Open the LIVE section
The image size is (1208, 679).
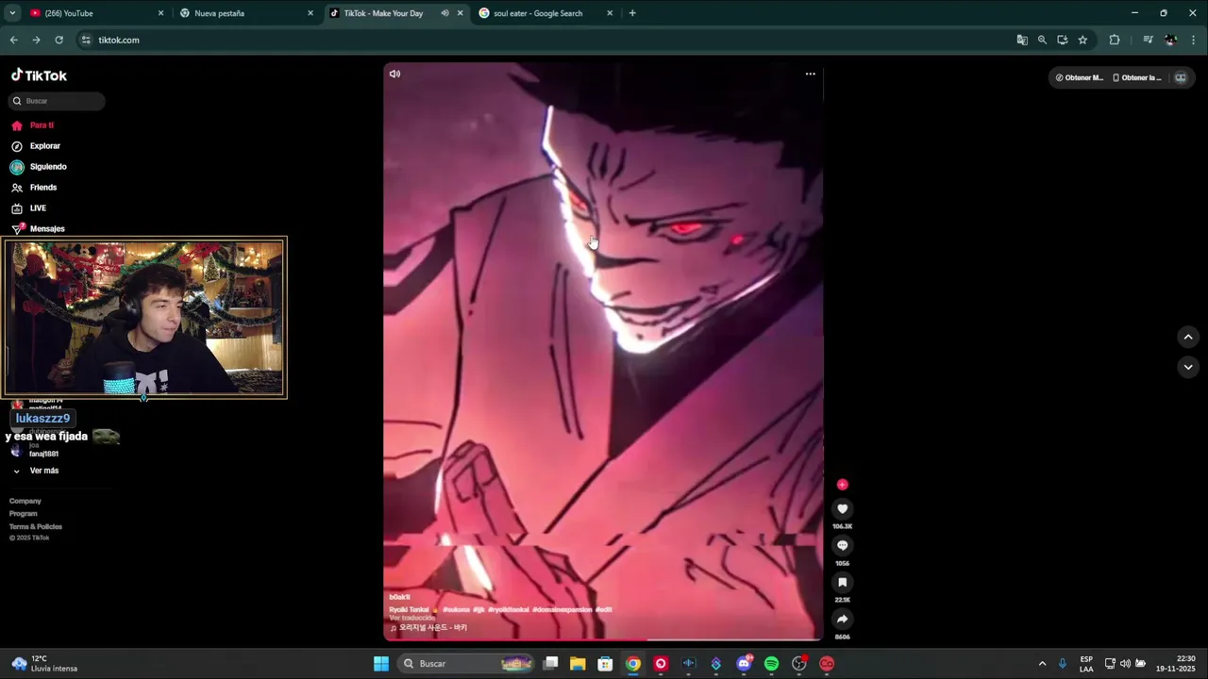[28, 208]
